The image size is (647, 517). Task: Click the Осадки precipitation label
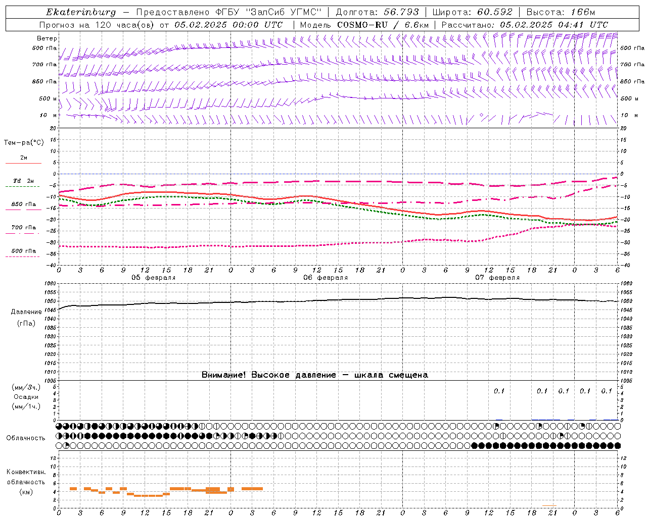(x=26, y=397)
